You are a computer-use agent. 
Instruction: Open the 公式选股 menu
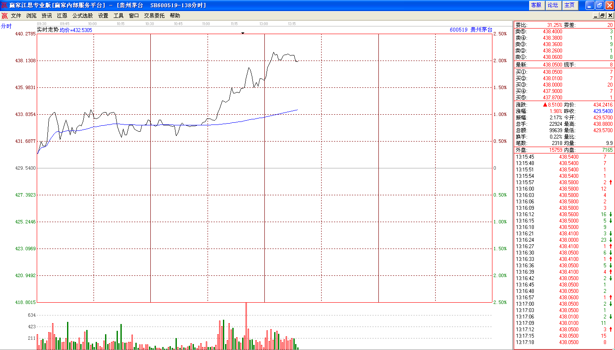[x=82, y=16]
